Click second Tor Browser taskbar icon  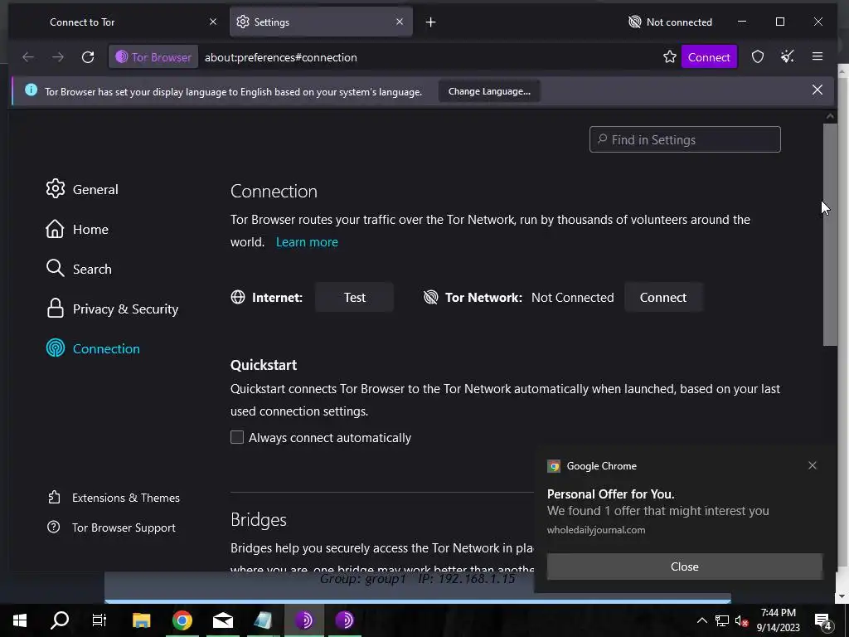click(x=345, y=620)
